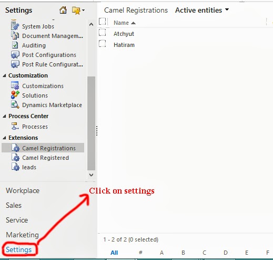Viewport: 273px width, 260px height.
Task: Tick the select-all checkbox beside Name
Action: click(x=102, y=22)
